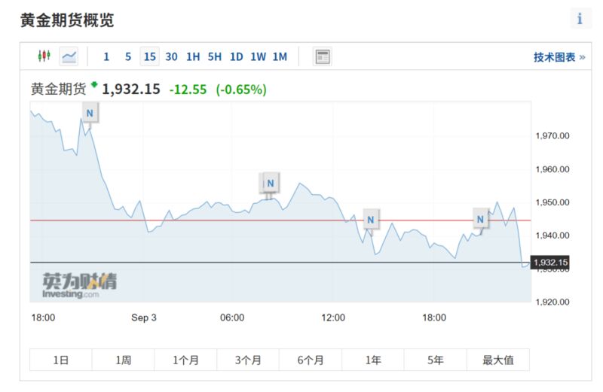Toggle the 15 minute interval

[149, 57]
